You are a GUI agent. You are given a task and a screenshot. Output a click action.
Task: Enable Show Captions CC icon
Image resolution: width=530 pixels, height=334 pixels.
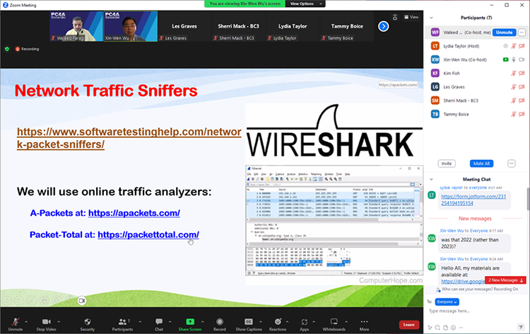(249, 321)
